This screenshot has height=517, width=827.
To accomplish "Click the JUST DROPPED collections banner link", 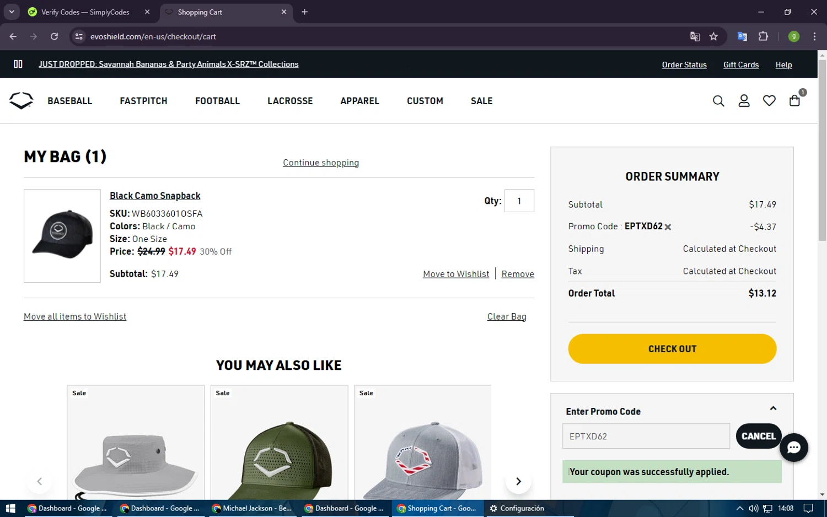I will (169, 64).
